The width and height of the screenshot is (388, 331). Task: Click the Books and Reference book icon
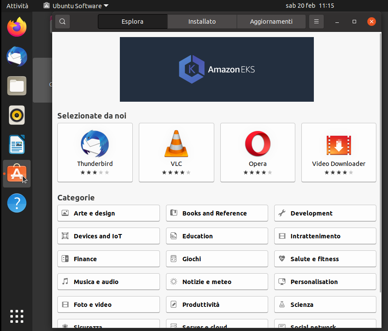174,213
